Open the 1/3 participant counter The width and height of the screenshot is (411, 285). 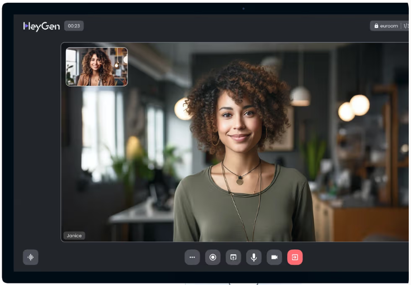(406, 26)
